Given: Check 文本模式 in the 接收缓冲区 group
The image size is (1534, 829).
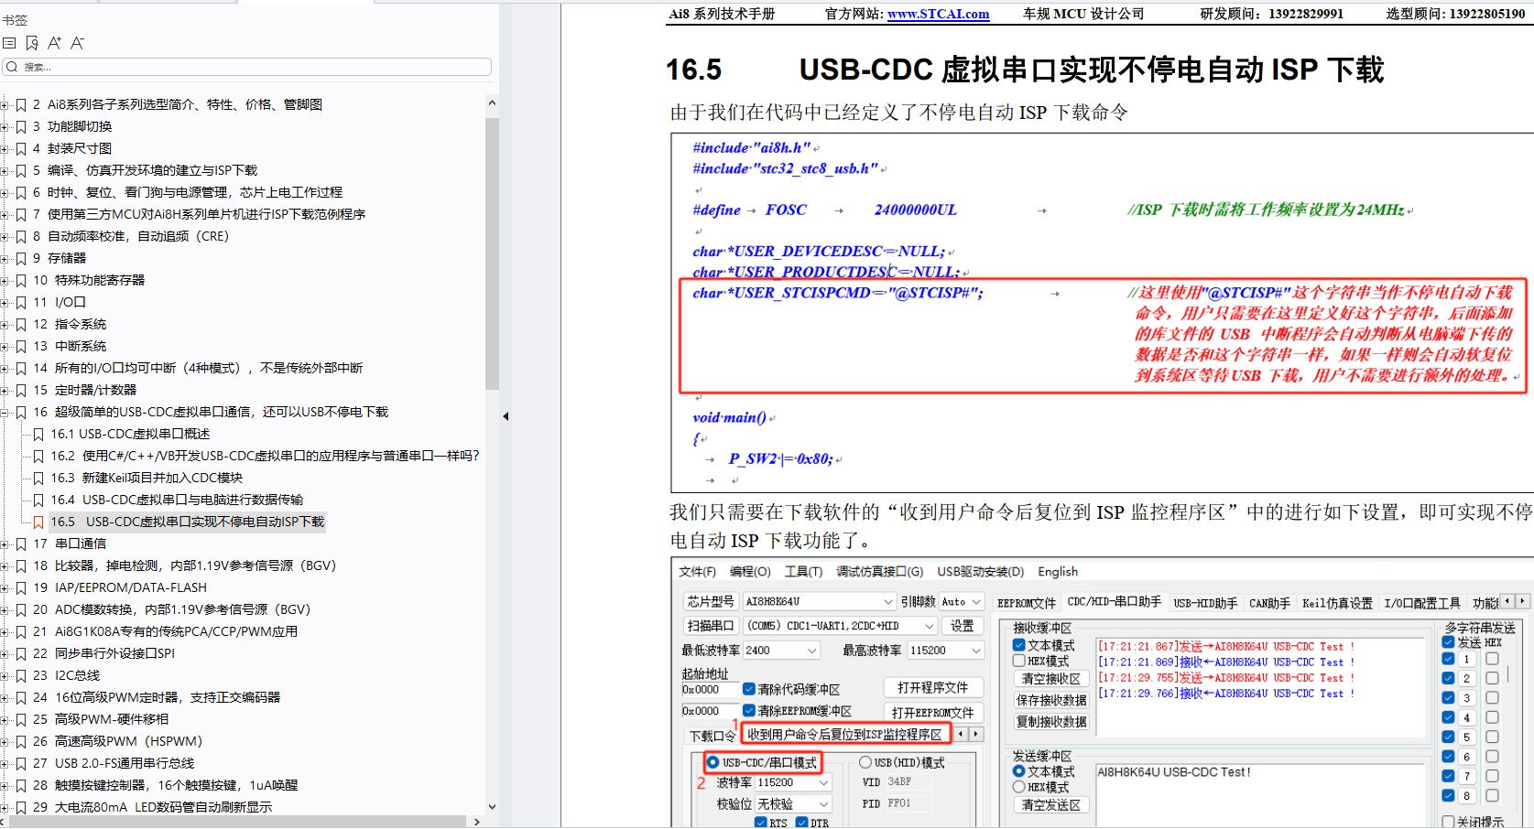Looking at the screenshot, I should [x=1018, y=645].
